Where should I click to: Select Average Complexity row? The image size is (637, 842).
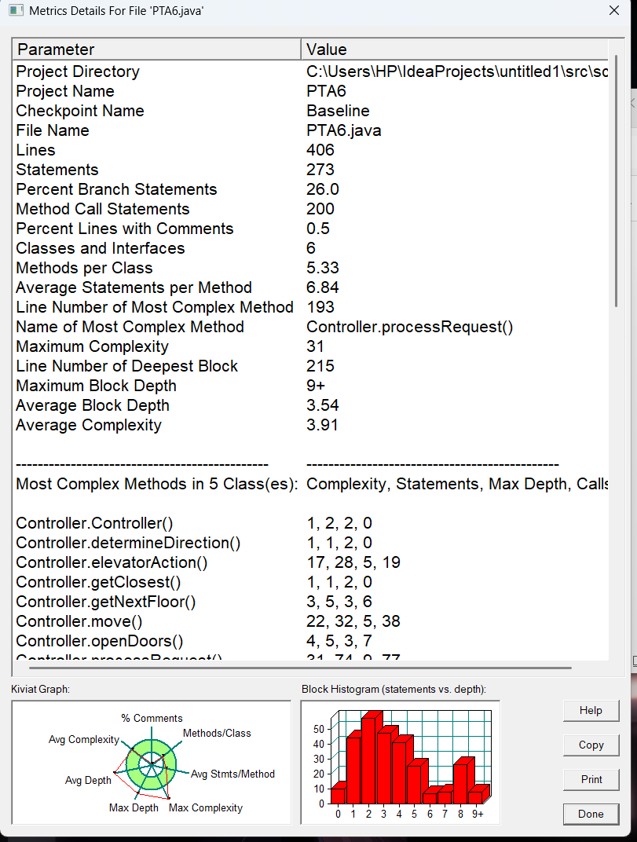pyautogui.click(x=310, y=425)
